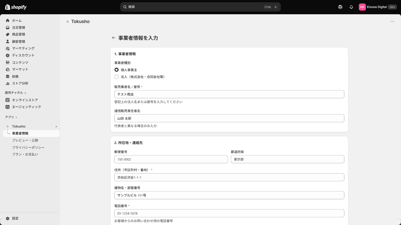Click 代表者と異なる場合のみ入力 hint
The width and height of the screenshot is (401, 225).
pos(135,126)
